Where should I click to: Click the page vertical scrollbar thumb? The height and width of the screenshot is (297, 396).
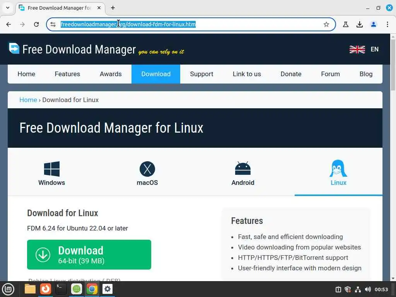(393, 65)
